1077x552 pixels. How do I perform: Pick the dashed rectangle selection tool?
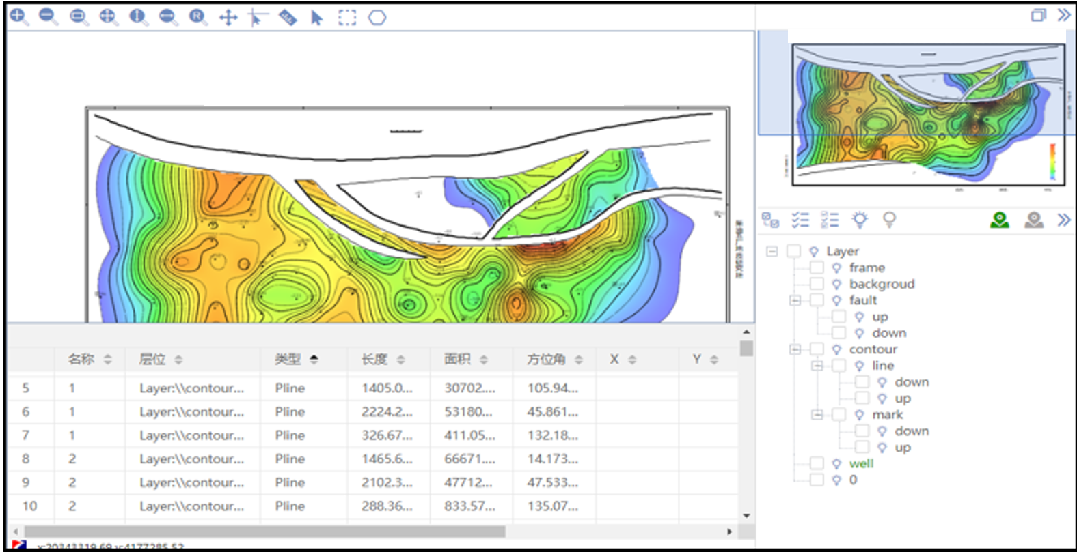[x=347, y=18]
